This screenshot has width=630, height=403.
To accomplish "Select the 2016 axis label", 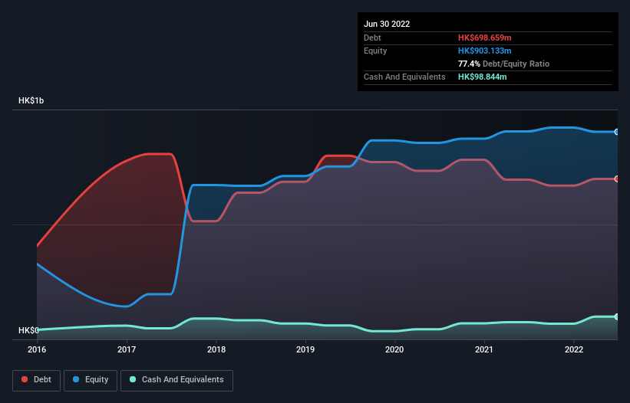I will (x=37, y=349).
